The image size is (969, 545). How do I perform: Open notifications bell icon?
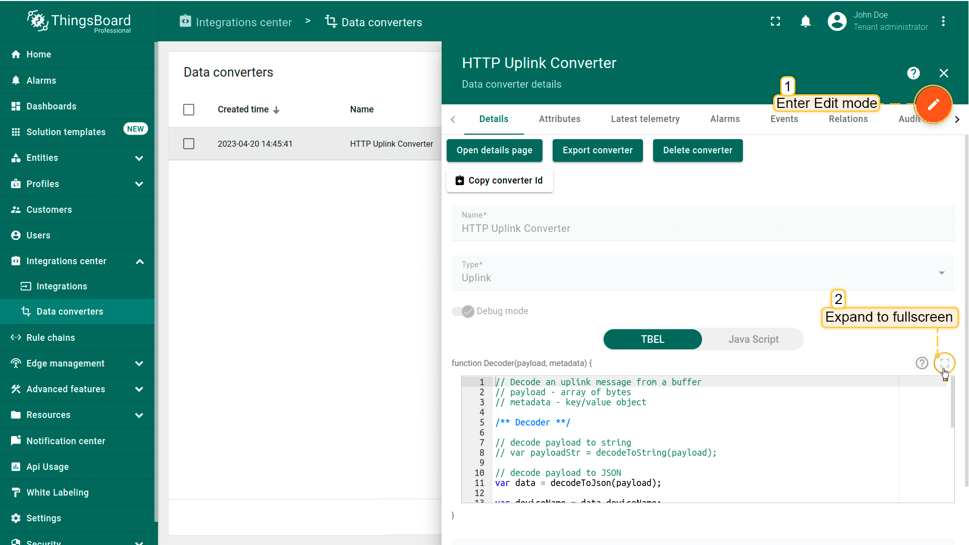click(x=805, y=22)
